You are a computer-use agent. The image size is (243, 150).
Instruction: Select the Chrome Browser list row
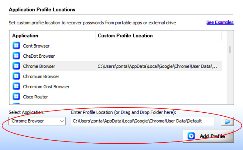click(122, 66)
